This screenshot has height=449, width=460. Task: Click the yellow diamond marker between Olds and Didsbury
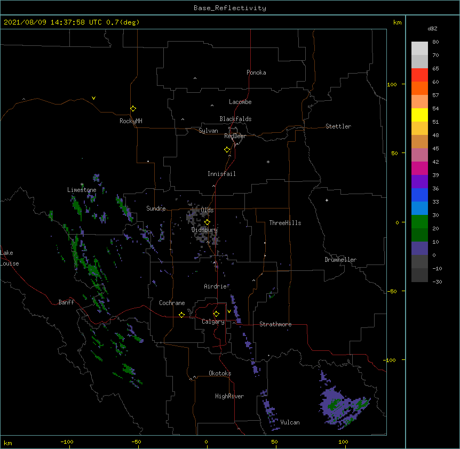207,222
